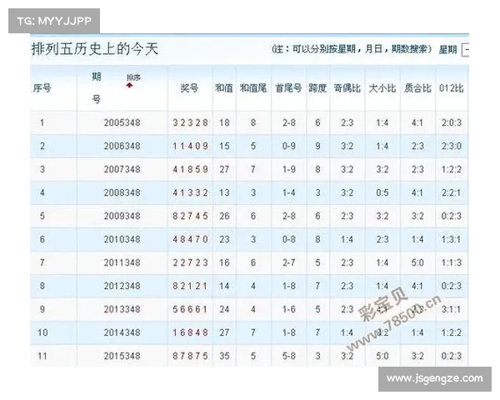Click winning number 1 1 4 0 9
The height and width of the screenshot is (400, 500).
190,146
